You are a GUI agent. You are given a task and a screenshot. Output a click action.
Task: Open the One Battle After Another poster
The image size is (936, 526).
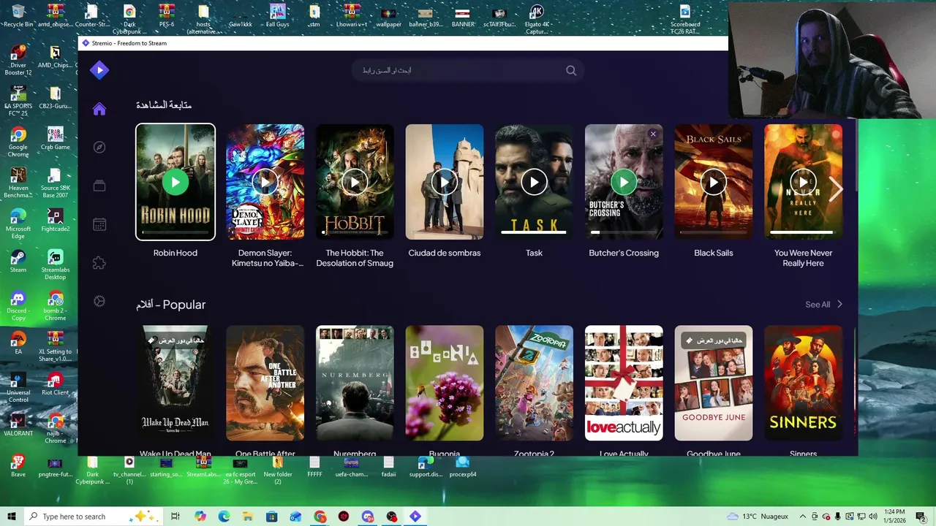click(265, 383)
